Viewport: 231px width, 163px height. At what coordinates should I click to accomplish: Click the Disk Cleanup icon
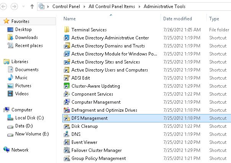[x=67, y=126]
